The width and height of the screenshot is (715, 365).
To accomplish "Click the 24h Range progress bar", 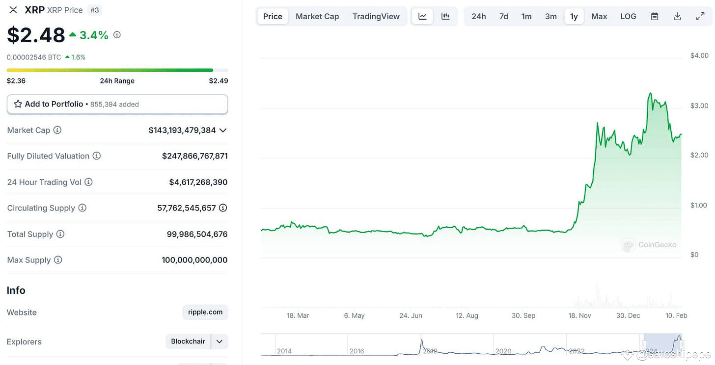I will pos(117,70).
